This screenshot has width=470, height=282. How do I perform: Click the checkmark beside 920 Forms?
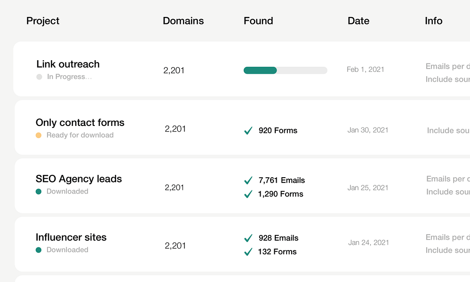[x=248, y=131]
